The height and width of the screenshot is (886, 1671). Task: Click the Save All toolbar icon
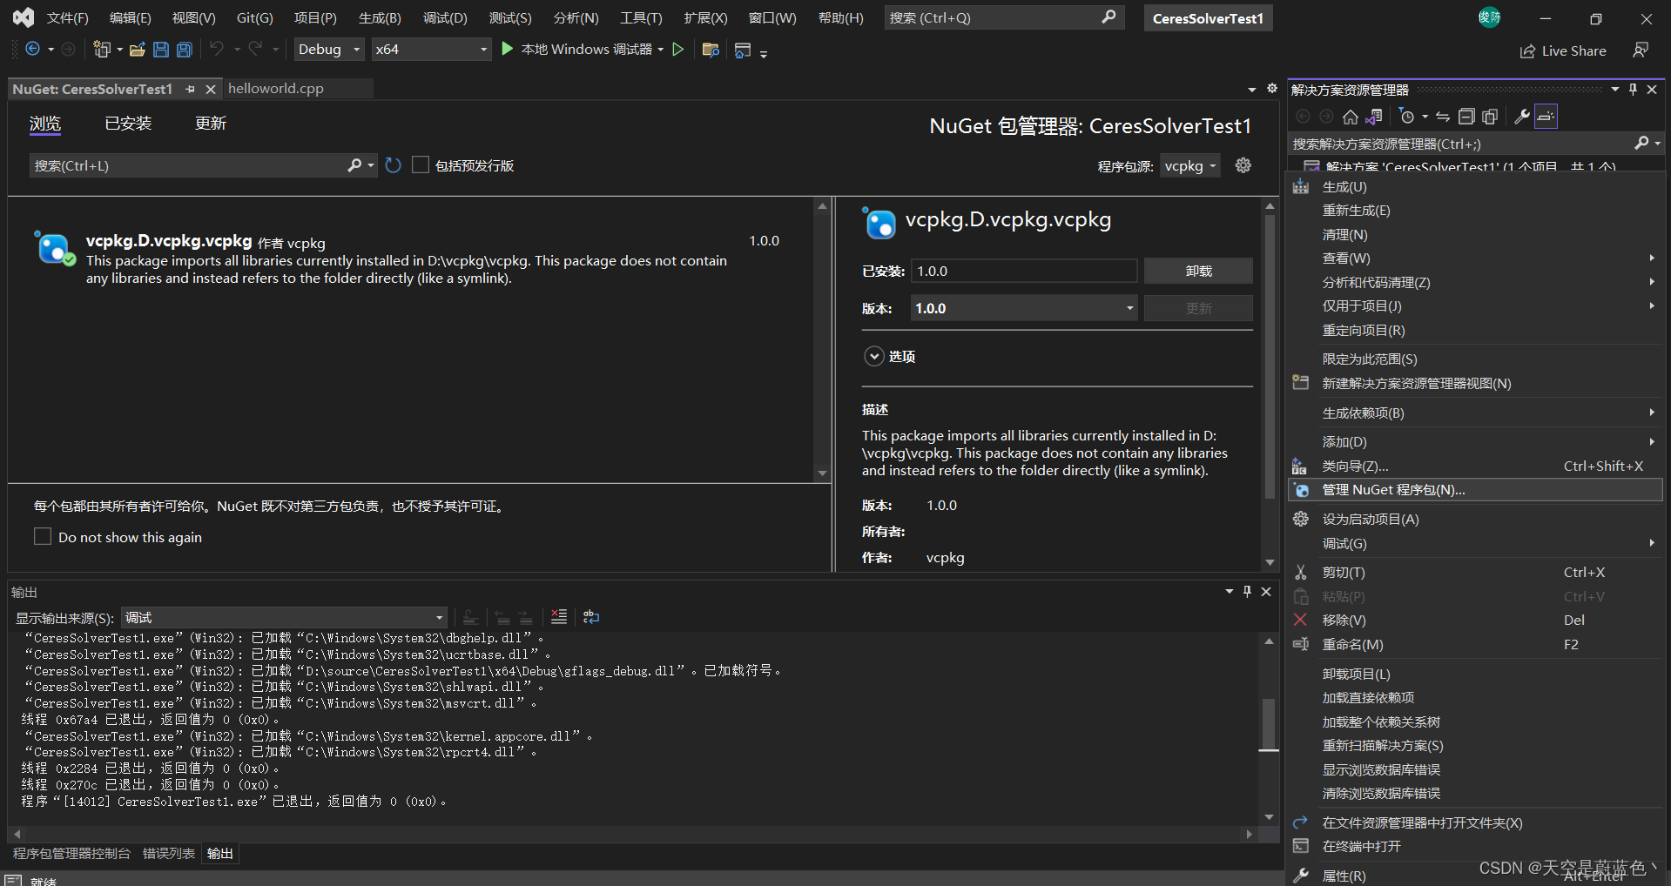tap(184, 50)
